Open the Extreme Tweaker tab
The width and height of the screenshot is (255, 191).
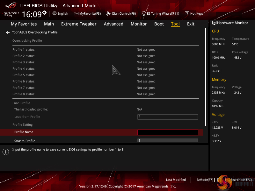coord(79,24)
